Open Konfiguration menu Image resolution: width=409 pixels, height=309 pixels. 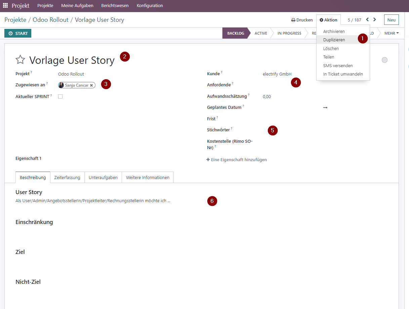pyautogui.click(x=150, y=6)
